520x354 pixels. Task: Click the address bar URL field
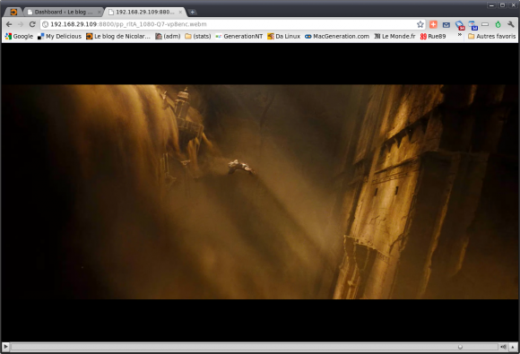pos(229,24)
